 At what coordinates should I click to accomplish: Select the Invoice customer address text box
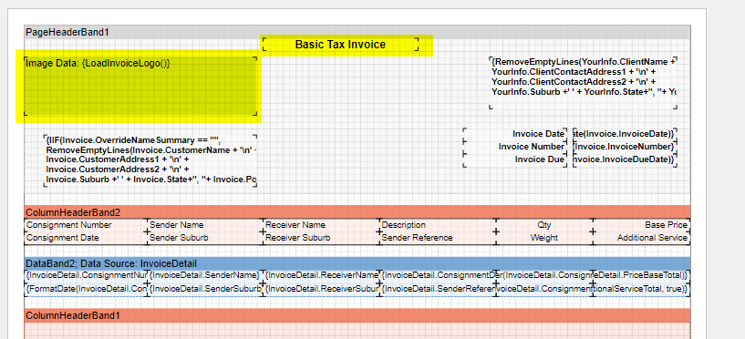tap(150, 160)
